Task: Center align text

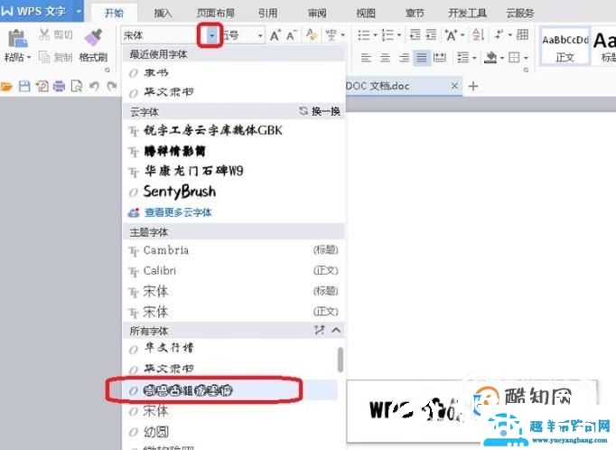Action: [x=385, y=58]
